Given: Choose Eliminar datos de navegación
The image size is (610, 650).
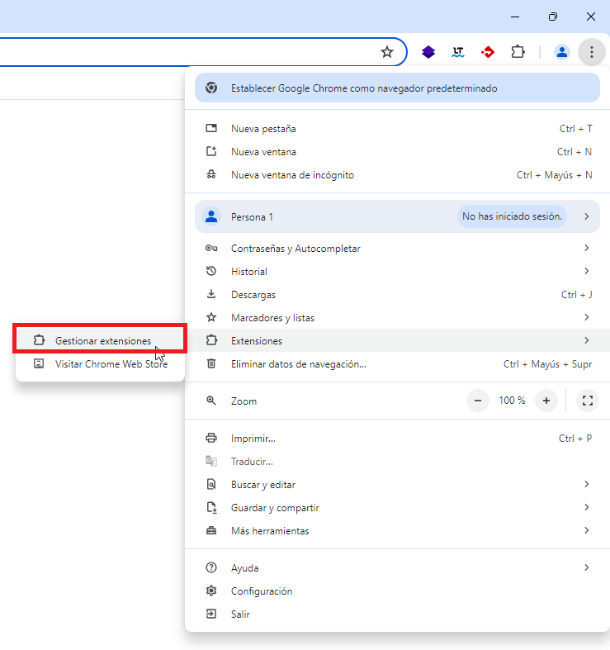Looking at the screenshot, I should [x=298, y=363].
